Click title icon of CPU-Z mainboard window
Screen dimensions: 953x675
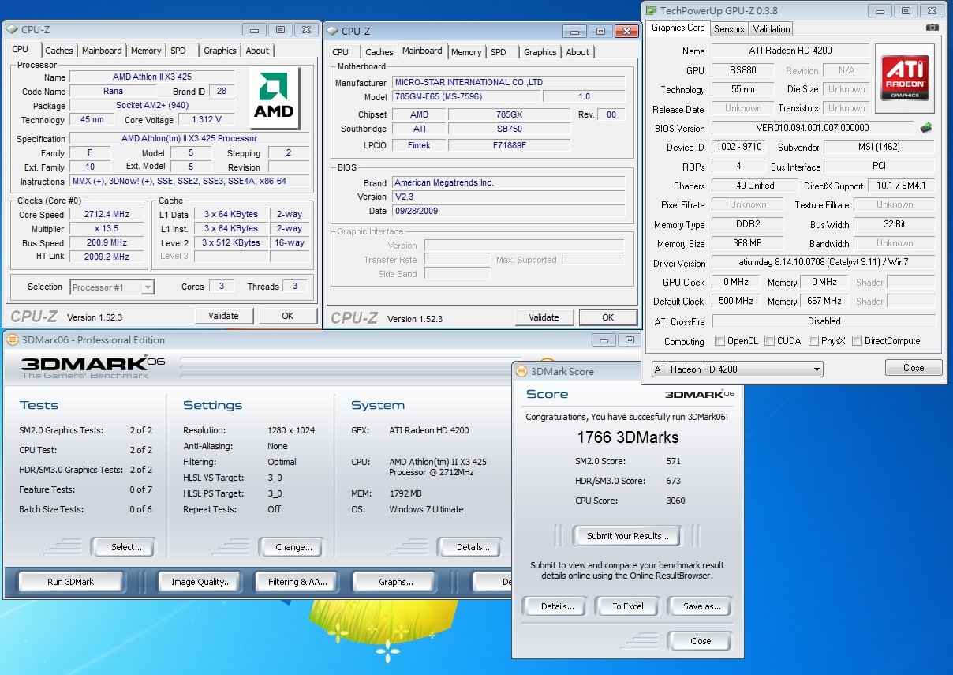click(332, 32)
